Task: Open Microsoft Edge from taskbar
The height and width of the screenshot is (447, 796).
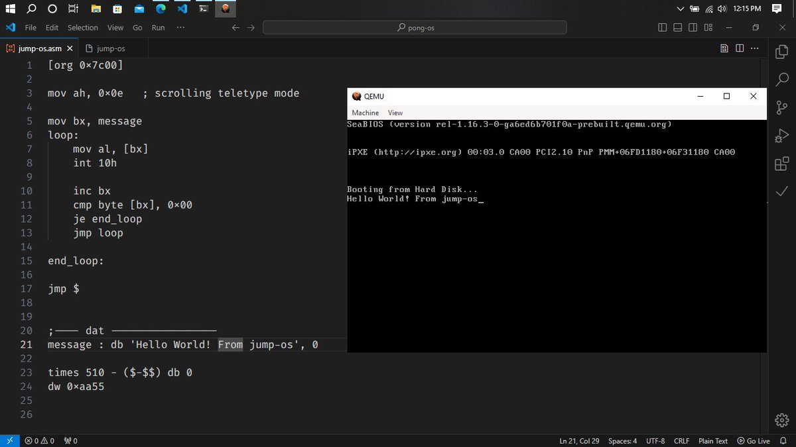Action: pos(161,9)
